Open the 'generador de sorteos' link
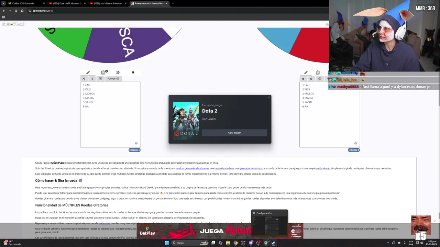This screenshot has height=247, width=440. click(x=251, y=168)
